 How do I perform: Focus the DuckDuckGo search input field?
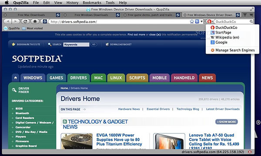pos(232,22)
